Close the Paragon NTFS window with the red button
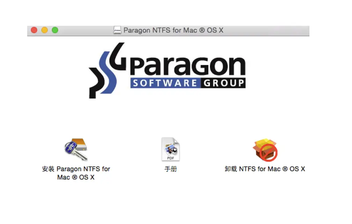The image size is (352, 224). pyautogui.click(x=34, y=30)
